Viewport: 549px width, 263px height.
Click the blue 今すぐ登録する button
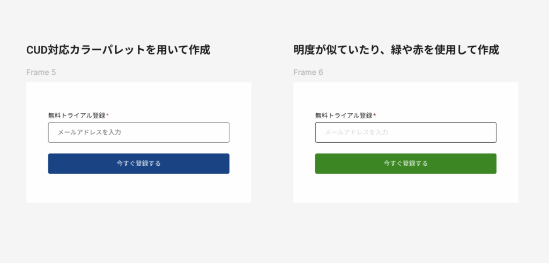click(139, 164)
